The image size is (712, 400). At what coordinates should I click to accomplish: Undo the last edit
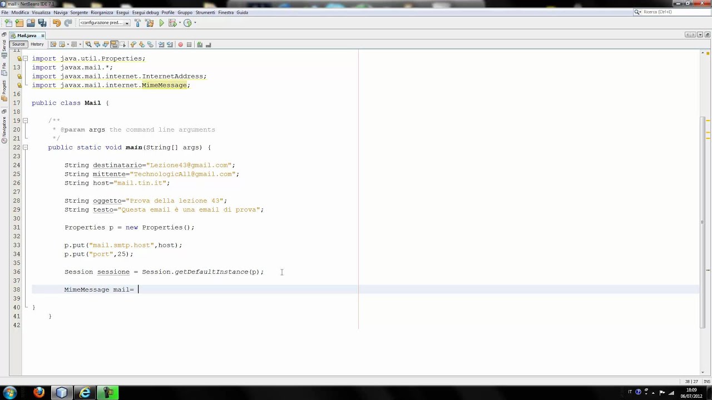click(x=56, y=23)
